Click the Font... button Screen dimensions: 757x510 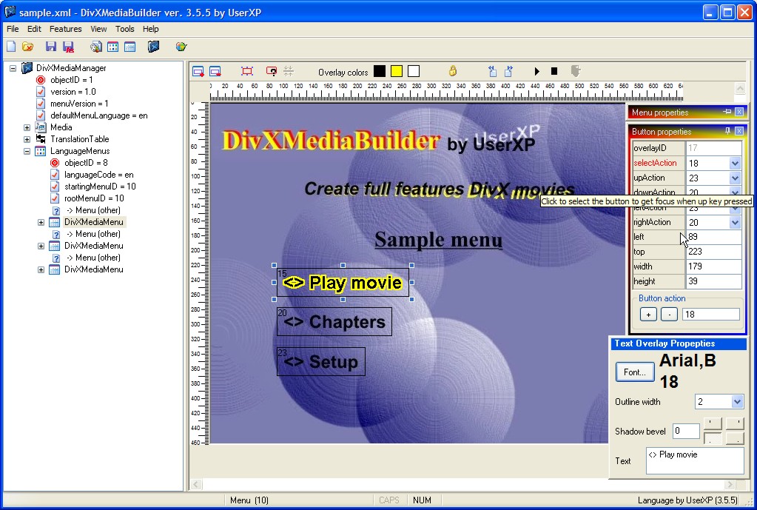634,372
